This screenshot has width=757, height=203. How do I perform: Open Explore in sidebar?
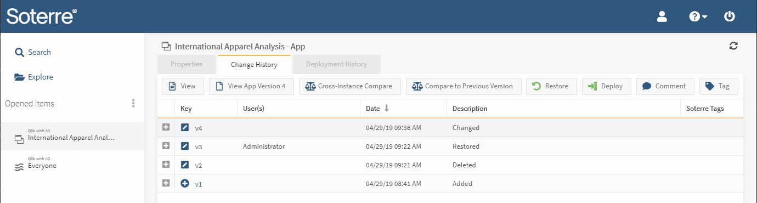tap(33, 77)
